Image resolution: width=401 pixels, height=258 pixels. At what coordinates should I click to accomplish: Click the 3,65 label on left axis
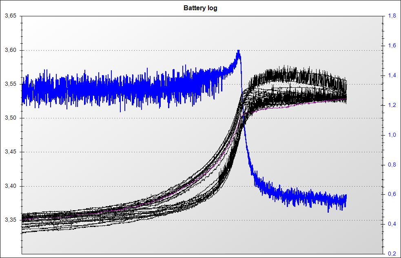[10, 16]
